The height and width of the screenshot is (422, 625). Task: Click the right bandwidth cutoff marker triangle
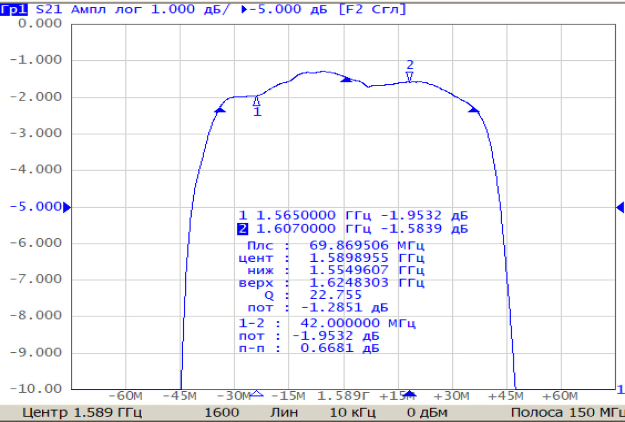coord(473,109)
